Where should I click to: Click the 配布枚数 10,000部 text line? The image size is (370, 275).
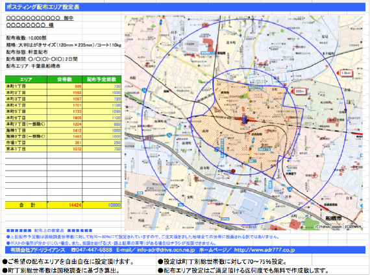(x=26, y=38)
